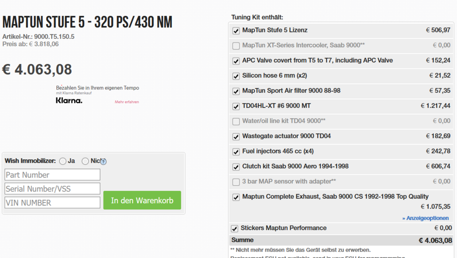Viewport: 457px width, 258px height.
Task: Enable 3 bar MAP sensor checkbox
Action: point(236,182)
